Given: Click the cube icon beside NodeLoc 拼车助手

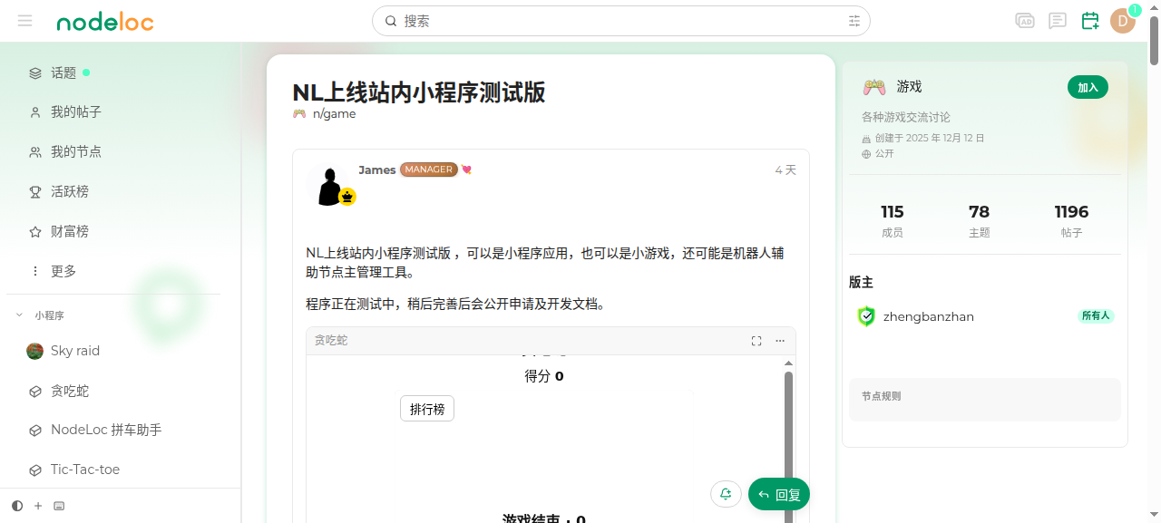Looking at the screenshot, I should (x=35, y=431).
